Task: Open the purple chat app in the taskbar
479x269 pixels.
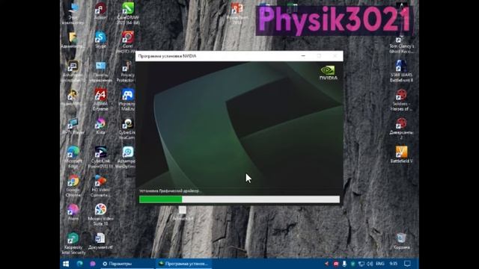Action: 93,264
